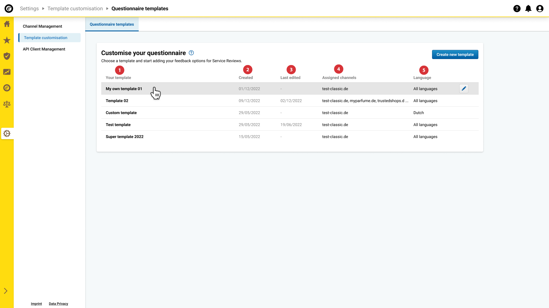Select the Template 02 row
Viewport: 549px width, 308px height.
pyautogui.click(x=290, y=101)
